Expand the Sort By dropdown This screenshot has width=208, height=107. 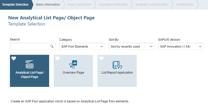(132, 46)
